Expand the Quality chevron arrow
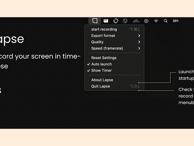The height and width of the screenshot is (146, 194). click(139, 42)
